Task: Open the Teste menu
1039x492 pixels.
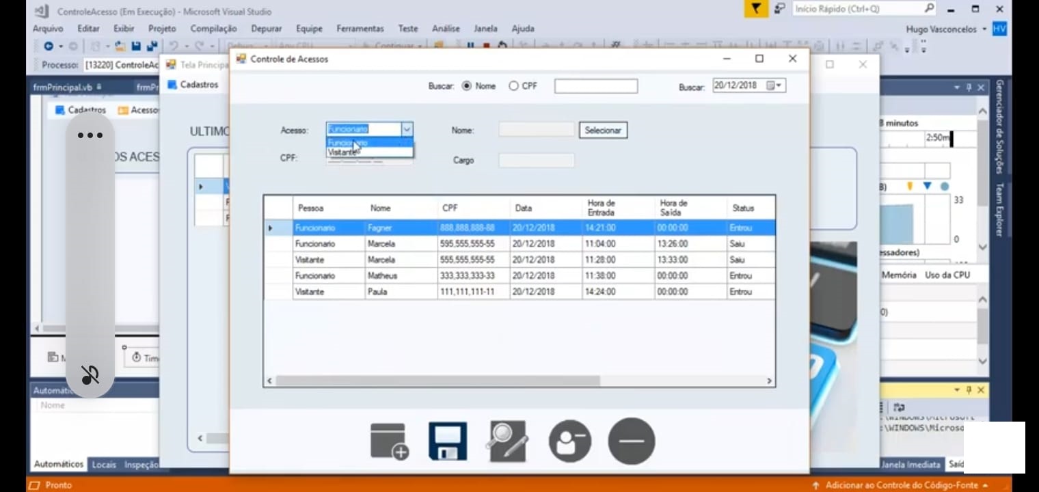Action: tap(408, 29)
